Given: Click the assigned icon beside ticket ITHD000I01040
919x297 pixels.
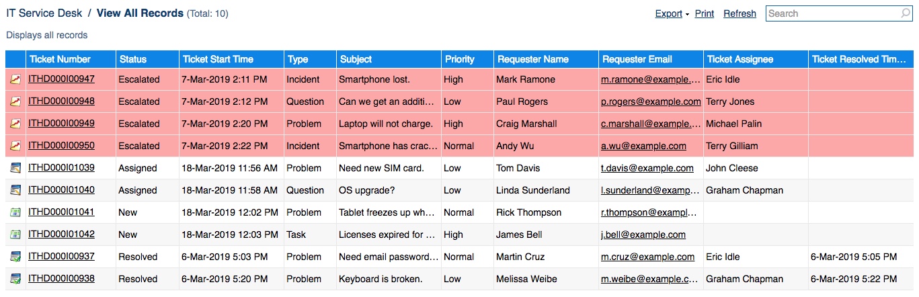Looking at the screenshot, I should click(x=15, y=190).
